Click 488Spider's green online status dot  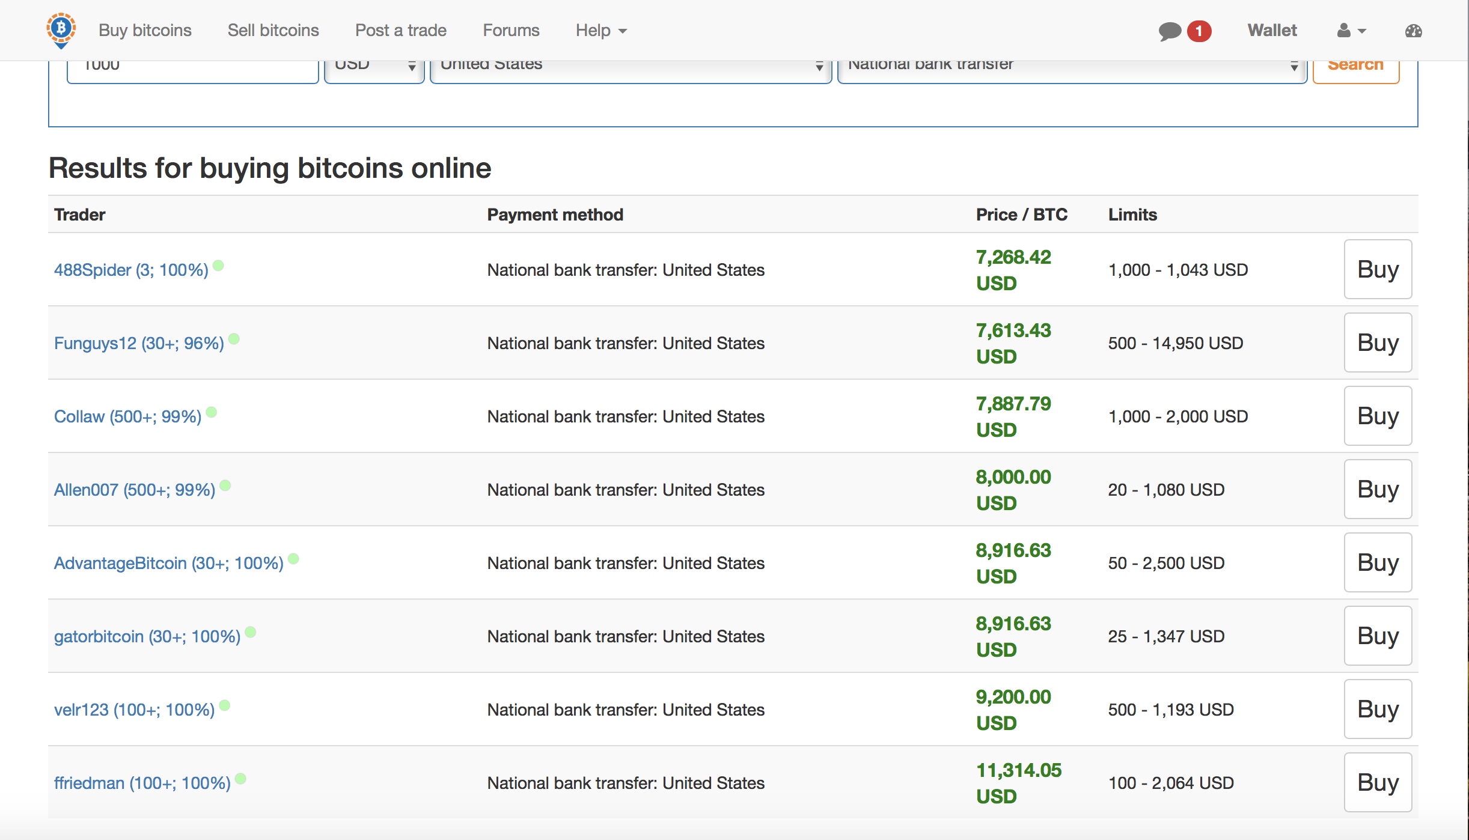(219, 266)
